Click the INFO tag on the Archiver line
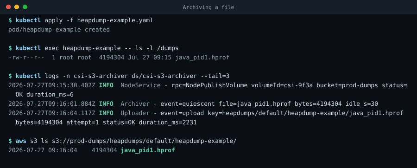This screenshot has height=168, width=417. tap(106, 104)
